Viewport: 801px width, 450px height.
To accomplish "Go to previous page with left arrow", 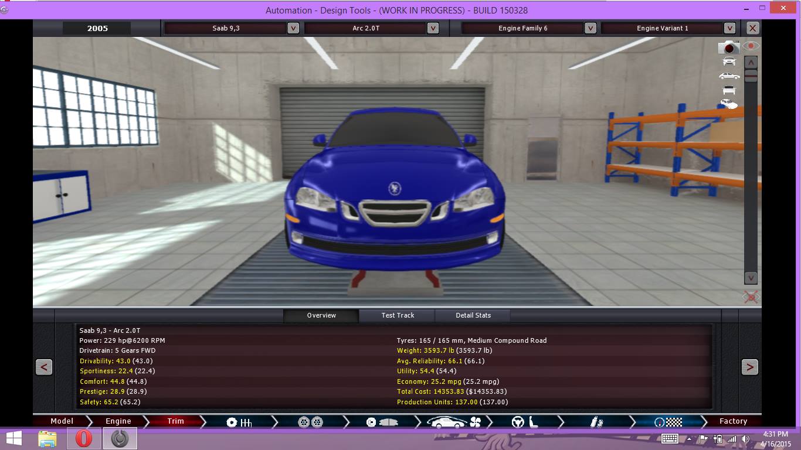I will click(44, 367).
